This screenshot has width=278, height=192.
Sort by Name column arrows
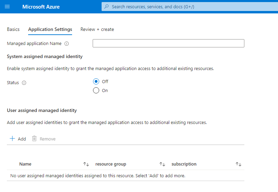coord(86,164)
